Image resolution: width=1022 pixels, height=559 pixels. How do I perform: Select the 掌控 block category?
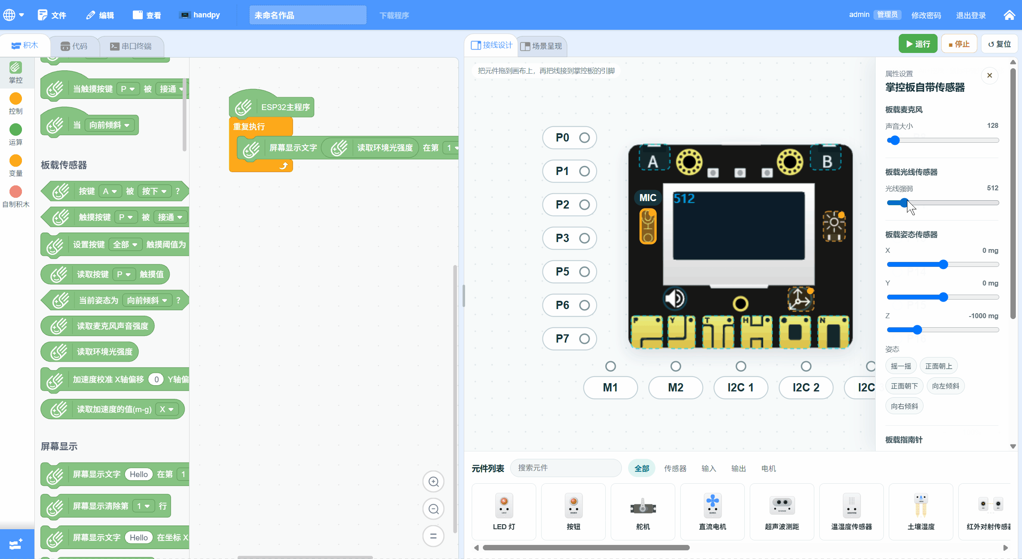[16, 72]
